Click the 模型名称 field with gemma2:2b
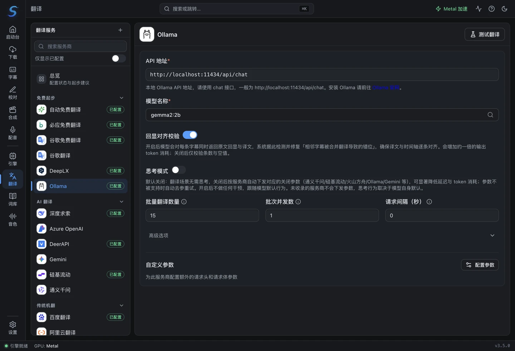The height and width of the screenshot is (351, 515). click(x=322, y=115)
